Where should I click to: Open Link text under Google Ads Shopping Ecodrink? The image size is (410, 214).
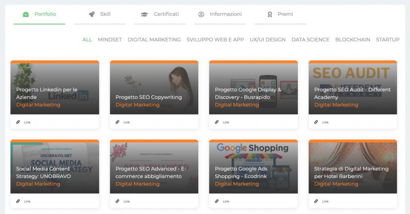point(226,202)
